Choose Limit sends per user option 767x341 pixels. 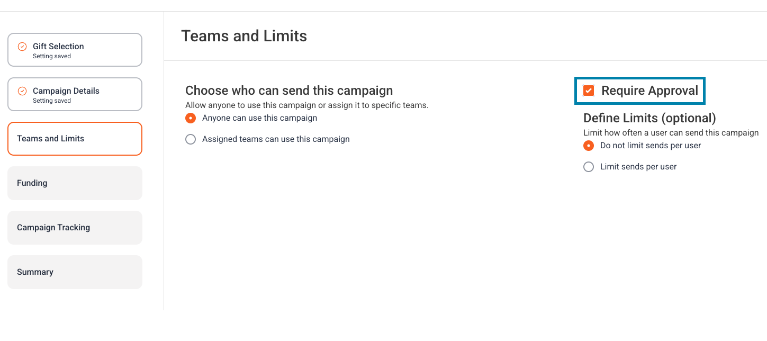pos(589,167)
